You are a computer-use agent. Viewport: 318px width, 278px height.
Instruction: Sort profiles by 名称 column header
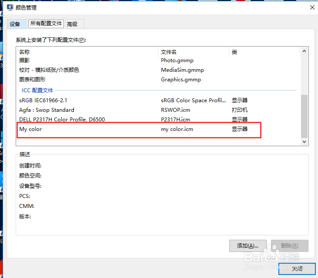[x=87, y=52]
